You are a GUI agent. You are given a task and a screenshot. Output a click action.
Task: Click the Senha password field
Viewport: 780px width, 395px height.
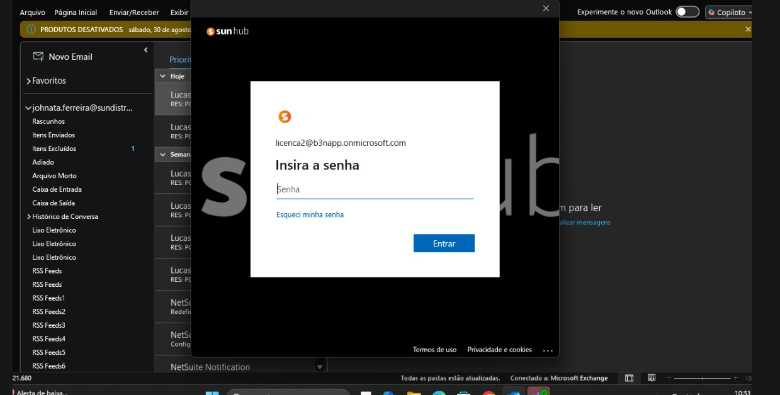(x=375, y=189)
